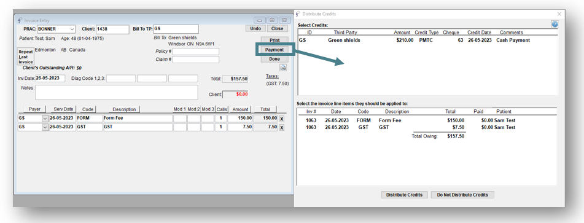Image resolution: width=584 pixels, height=223 pixels.
Task: Click the Undo button
Action: (255, 29)
